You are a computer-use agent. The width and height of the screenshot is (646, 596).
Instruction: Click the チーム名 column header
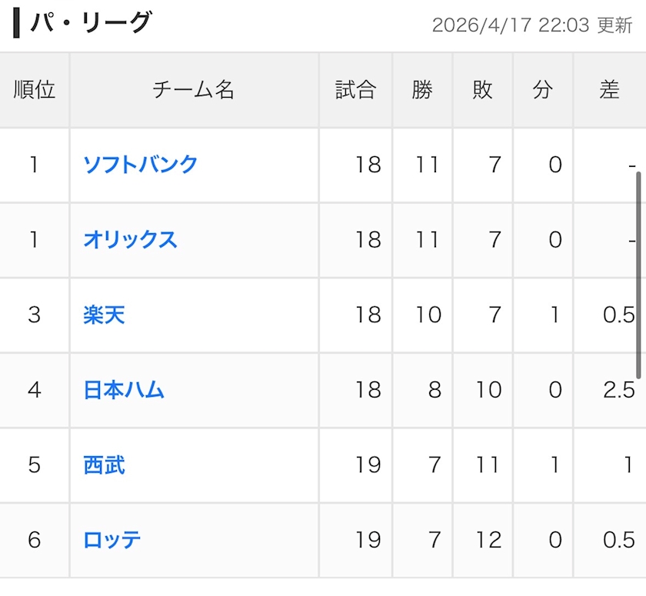(194, 90)
